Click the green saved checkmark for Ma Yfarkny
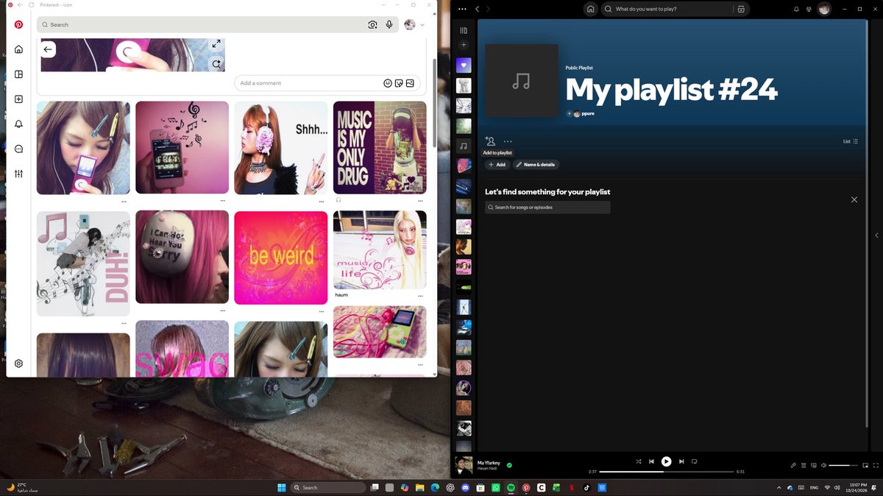 pos(509,465)
